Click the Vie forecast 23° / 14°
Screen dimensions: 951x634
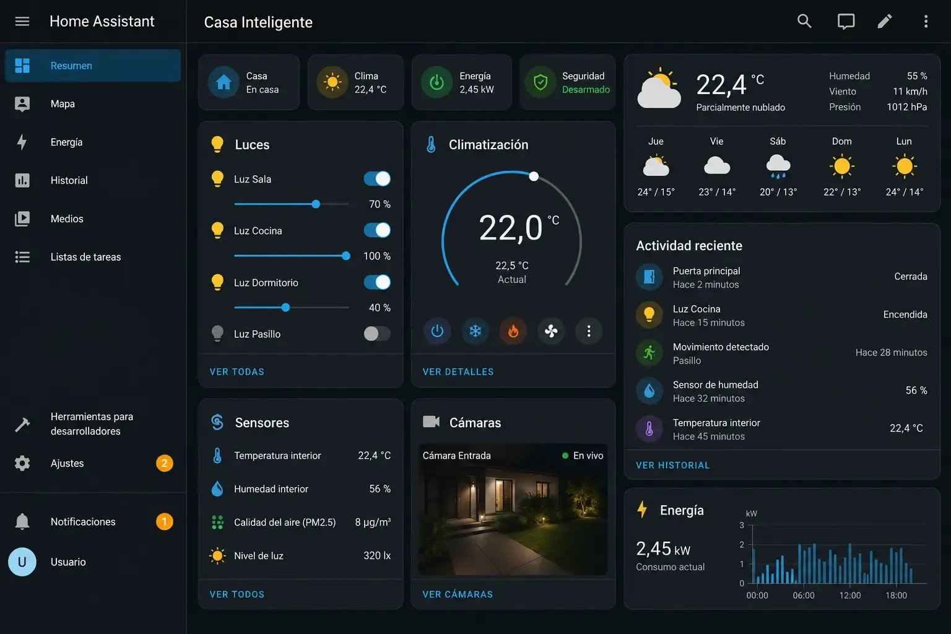pyautogui.click(x=717, y=192)
